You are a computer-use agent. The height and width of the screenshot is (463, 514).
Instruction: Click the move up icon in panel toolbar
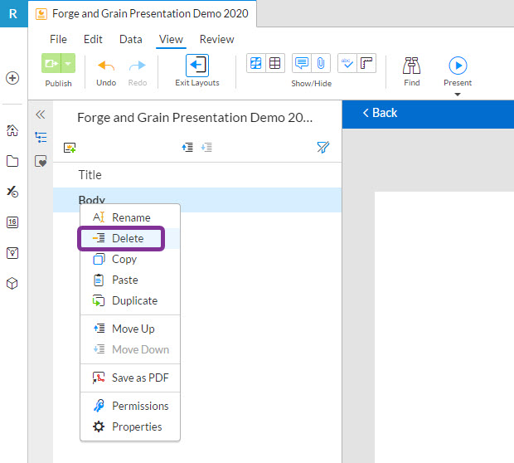click(187, 148)
